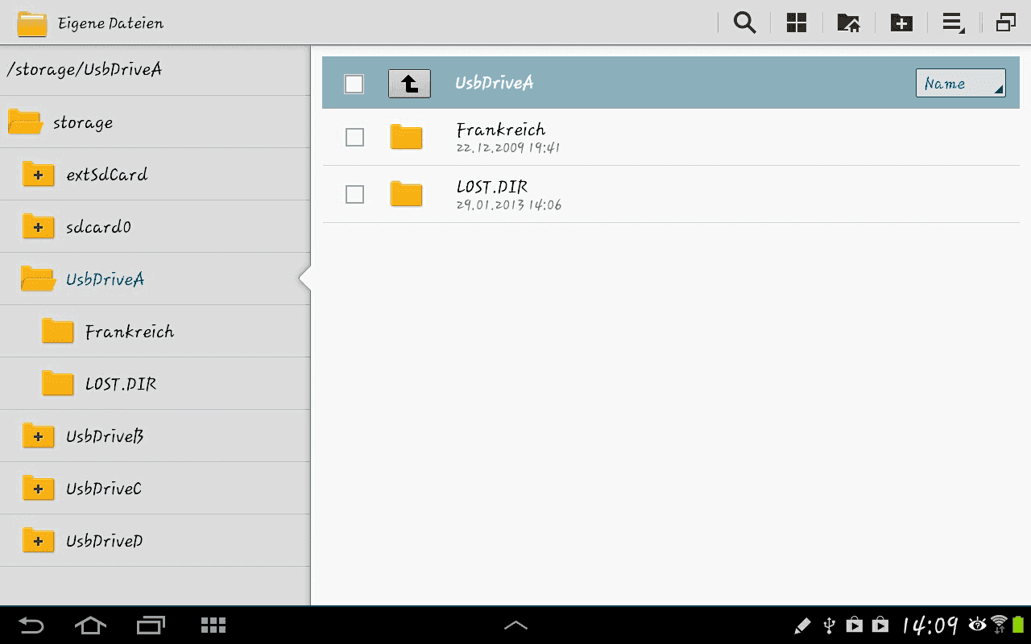Open the apps grid shortcut in navigation bar
Image resolution: width=1031 pixels, height=644 pixels.
213,625
